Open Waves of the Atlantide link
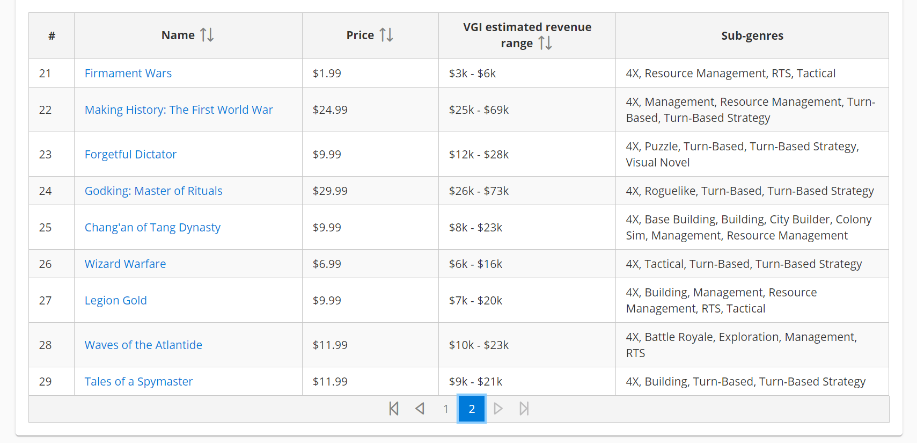917x443 pixels. pos(143,345)
